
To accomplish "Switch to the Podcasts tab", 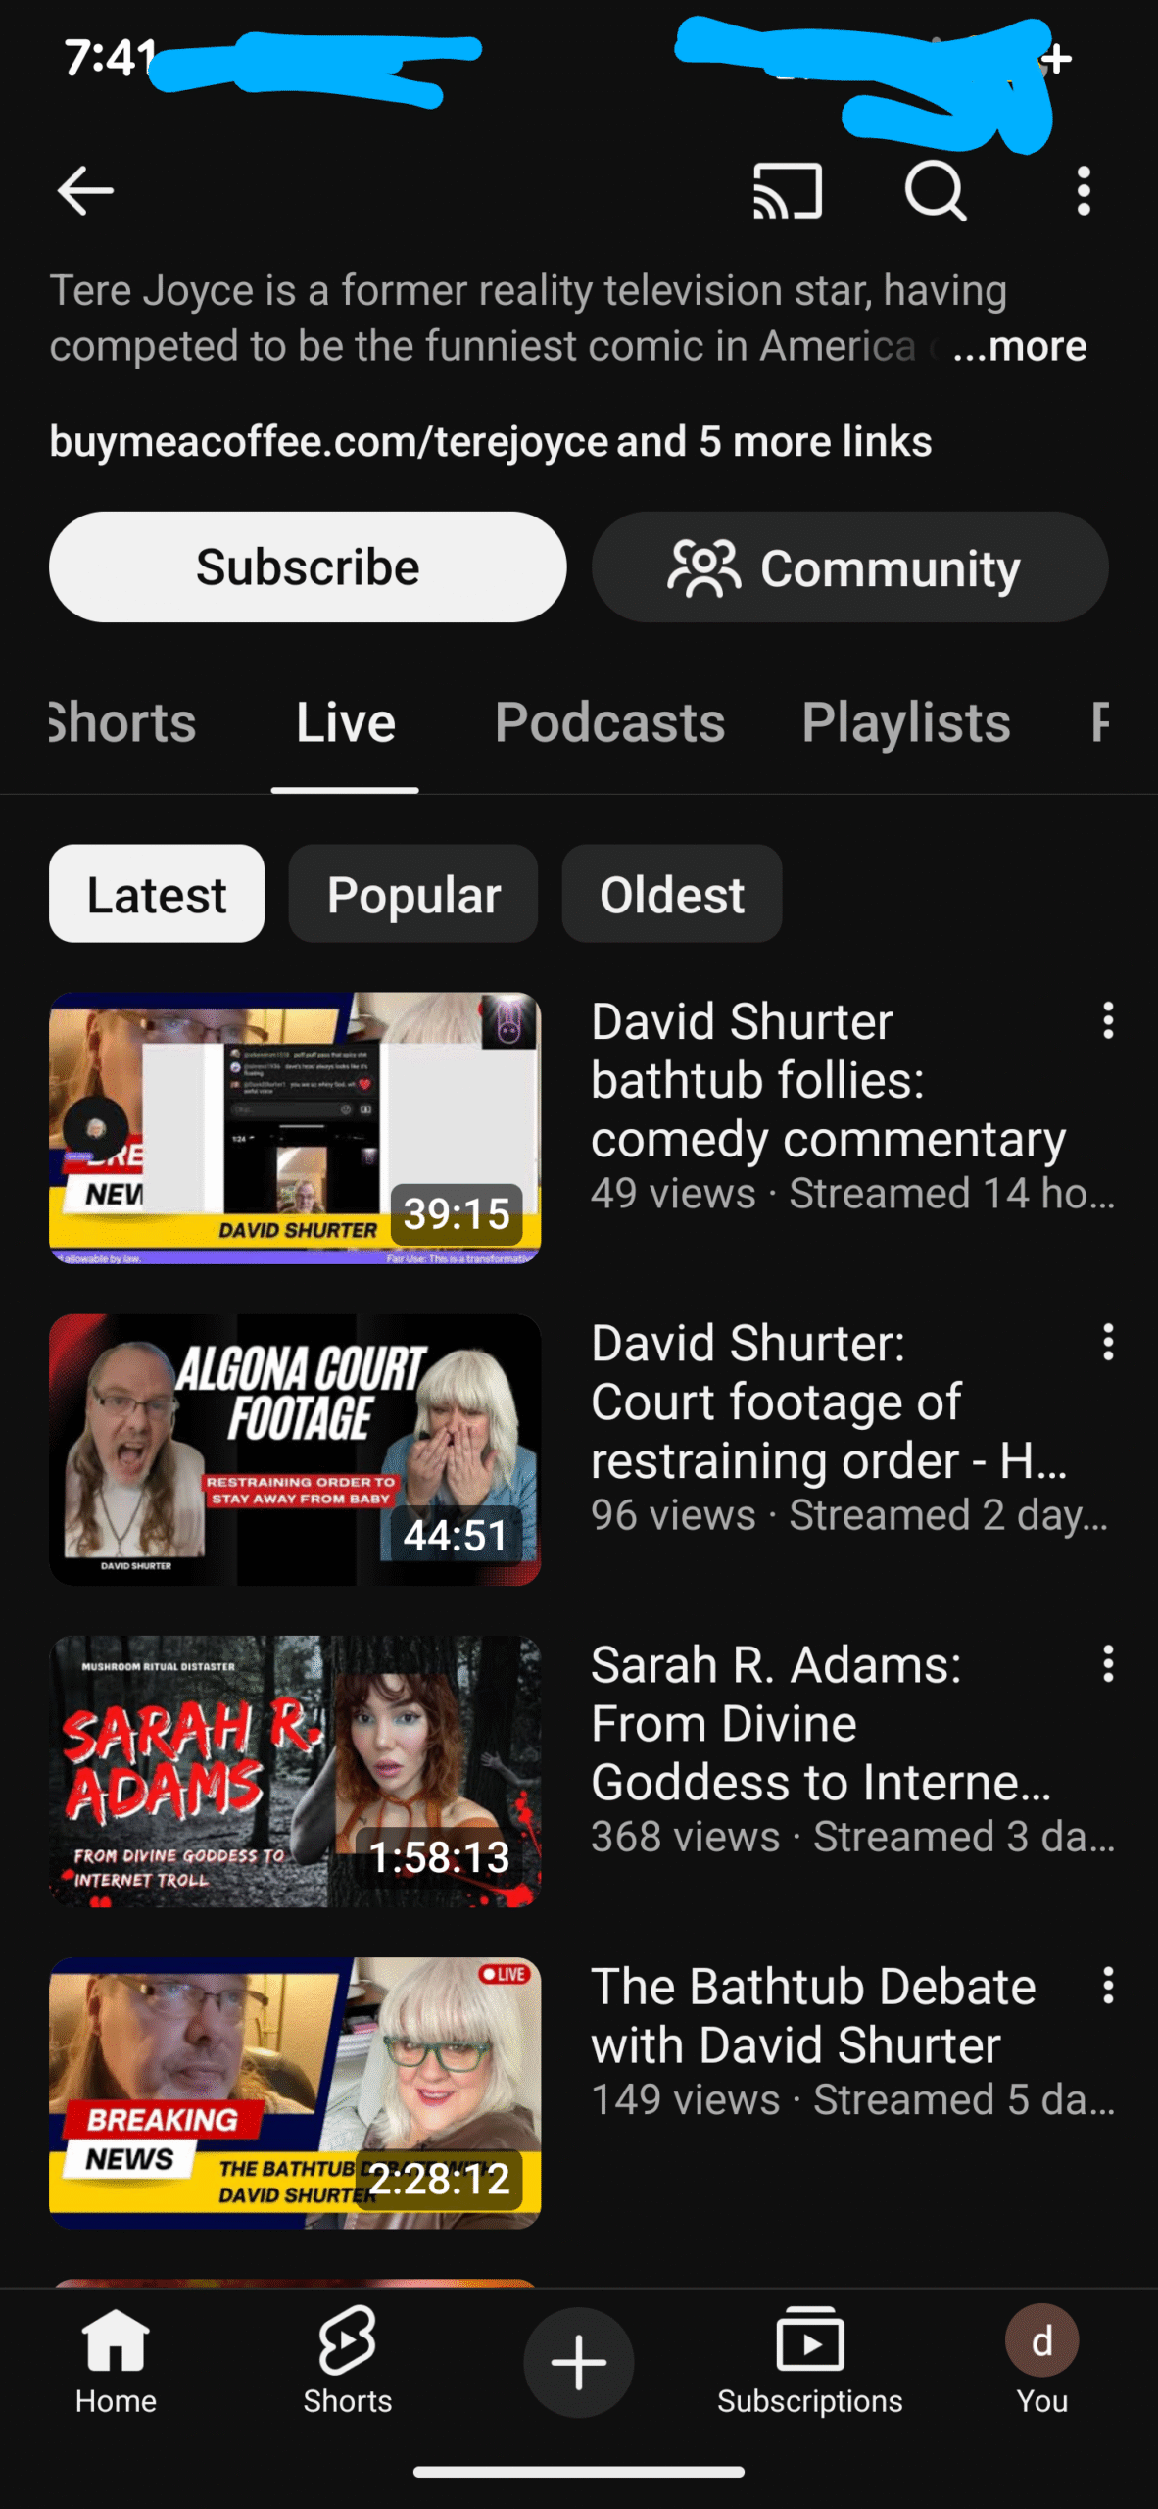I will [609, 723].
